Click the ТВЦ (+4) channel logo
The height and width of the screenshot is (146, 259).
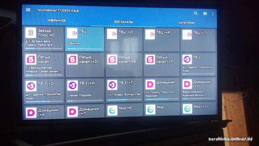point(150,34)
